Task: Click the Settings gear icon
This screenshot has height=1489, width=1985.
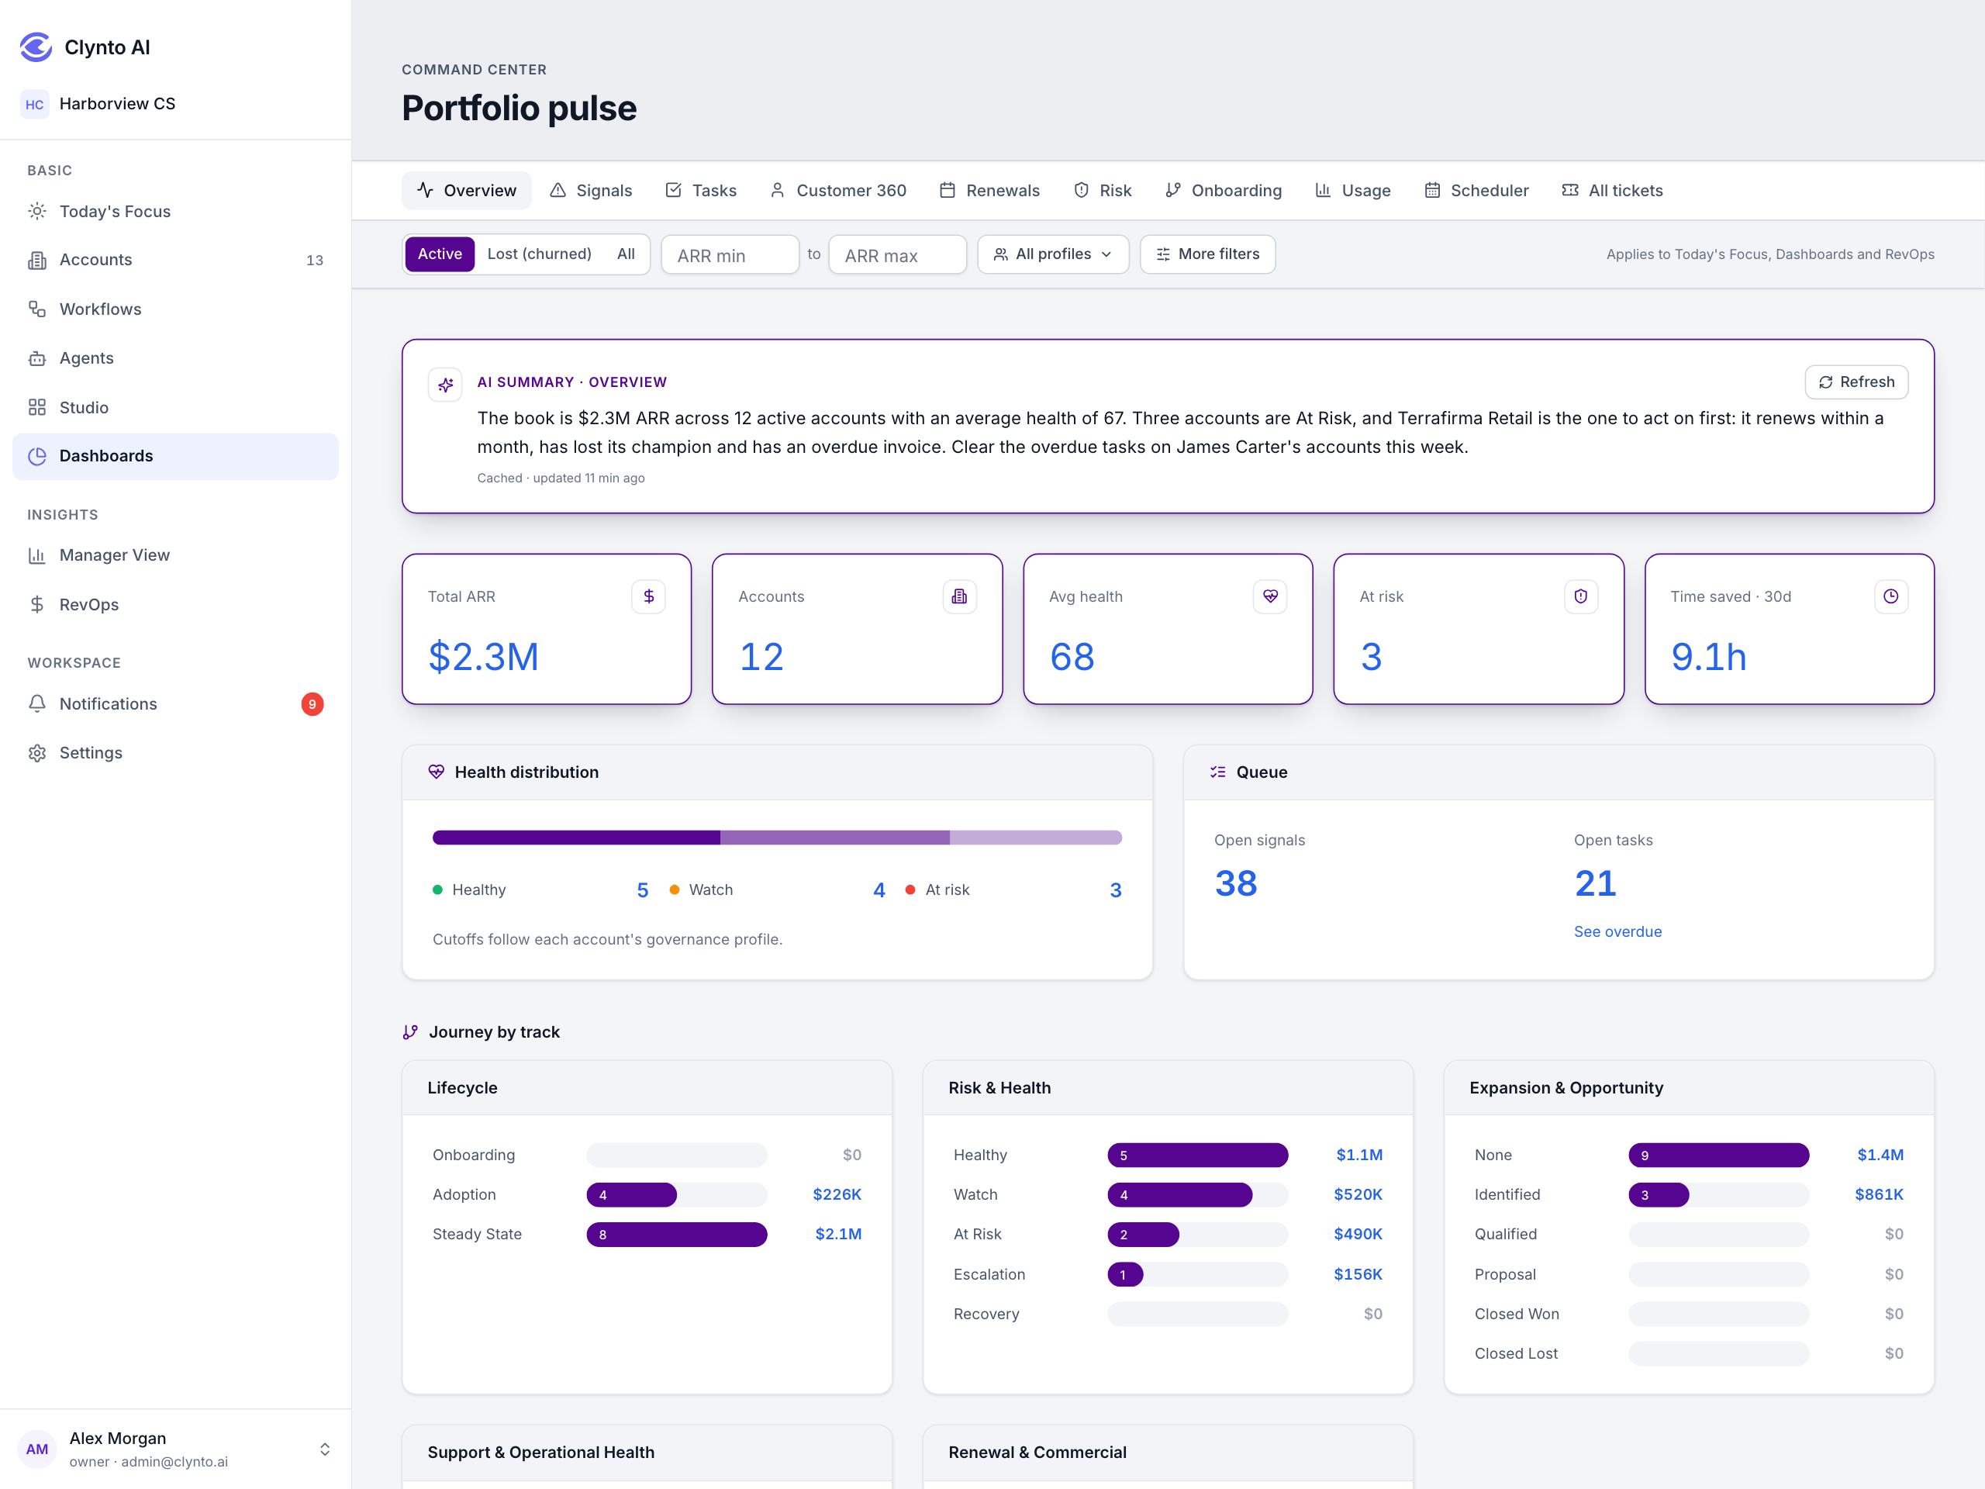Action: coord(36,753)
